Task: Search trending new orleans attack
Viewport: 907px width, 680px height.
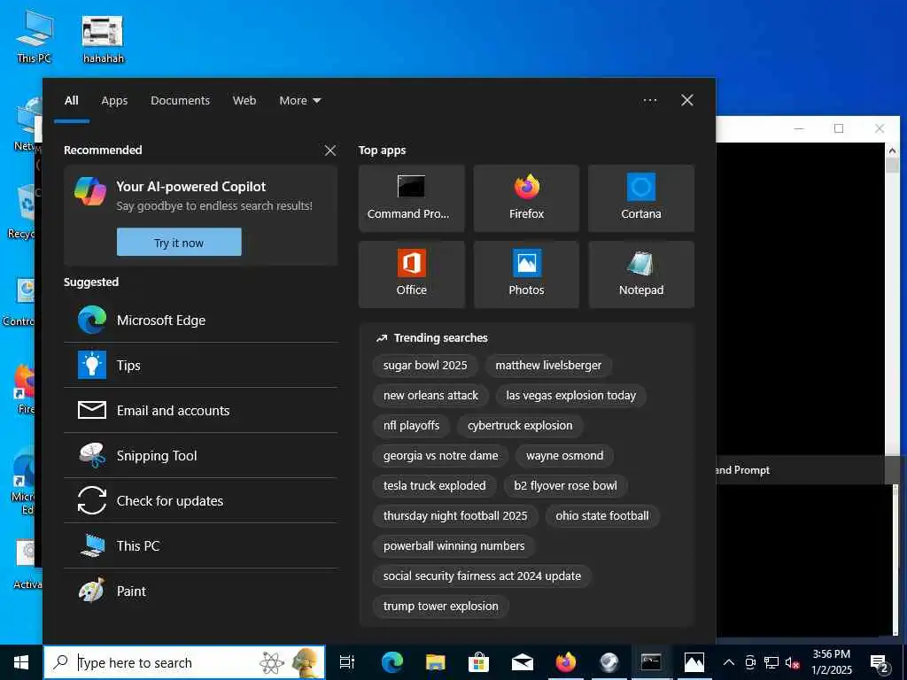Action: (431, 396)
